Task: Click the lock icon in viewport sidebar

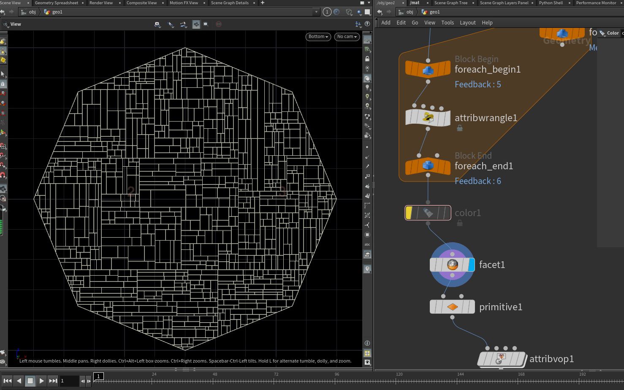Action: coord(367,59)
